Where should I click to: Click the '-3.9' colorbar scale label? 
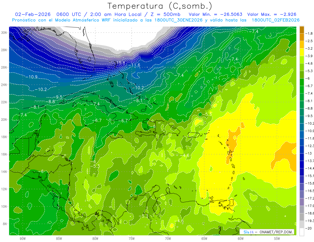point(309,56)
